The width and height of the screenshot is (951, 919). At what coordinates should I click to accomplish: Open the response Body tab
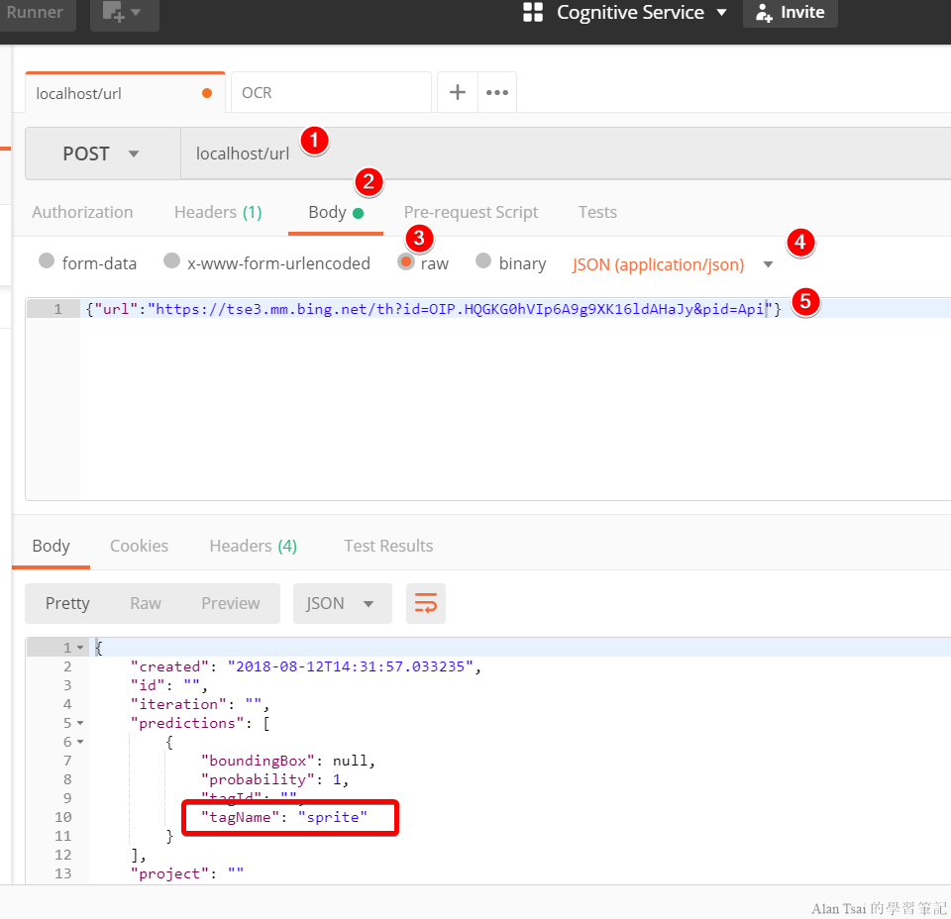pos(51,546)
